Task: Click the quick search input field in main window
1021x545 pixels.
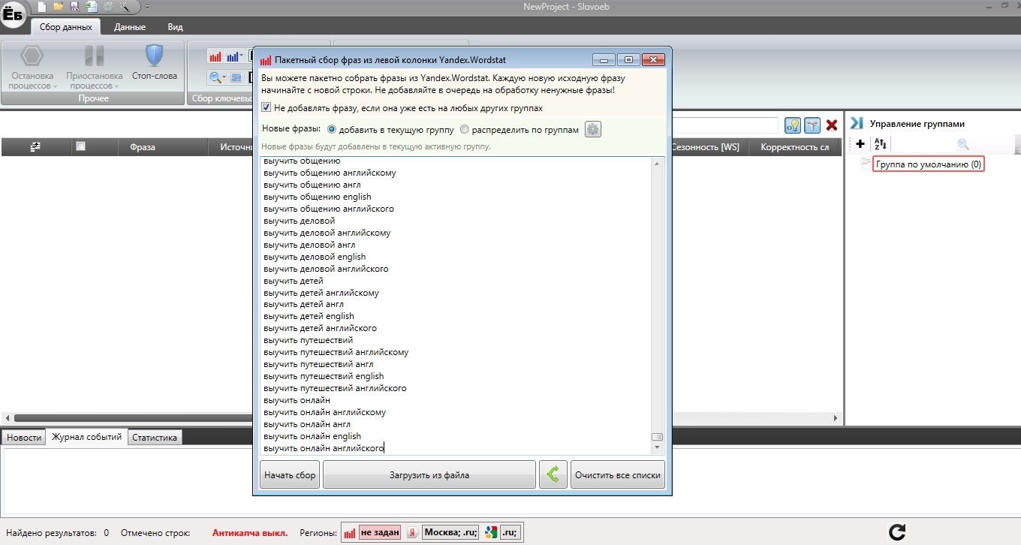Action: (x=725, y=125)
